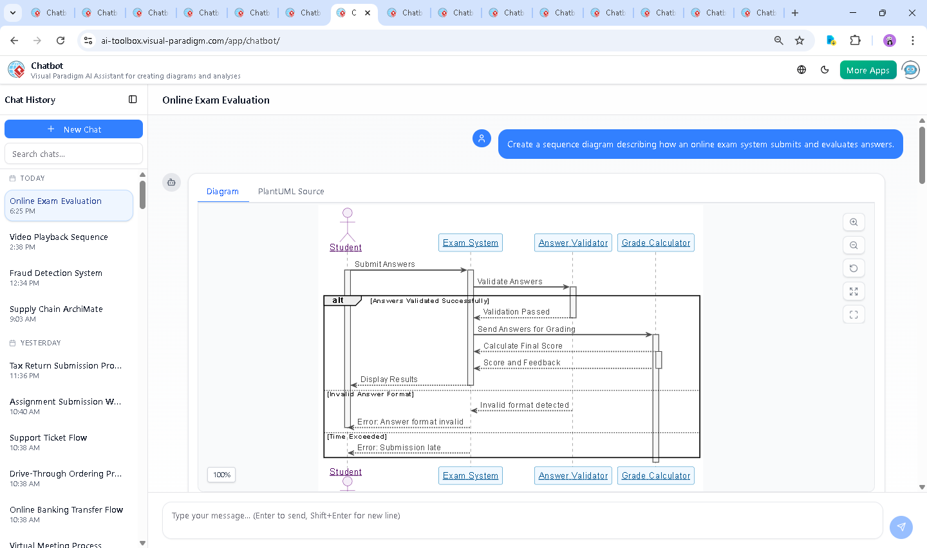Open the browser extensions puzzle menu
Screen dimensions: 927x548
855,41
